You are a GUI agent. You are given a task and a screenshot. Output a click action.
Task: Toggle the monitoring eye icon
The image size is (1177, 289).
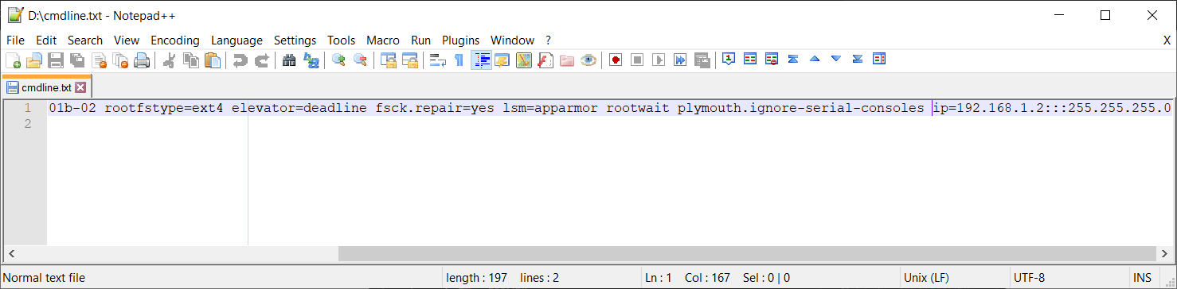point(588,60)
